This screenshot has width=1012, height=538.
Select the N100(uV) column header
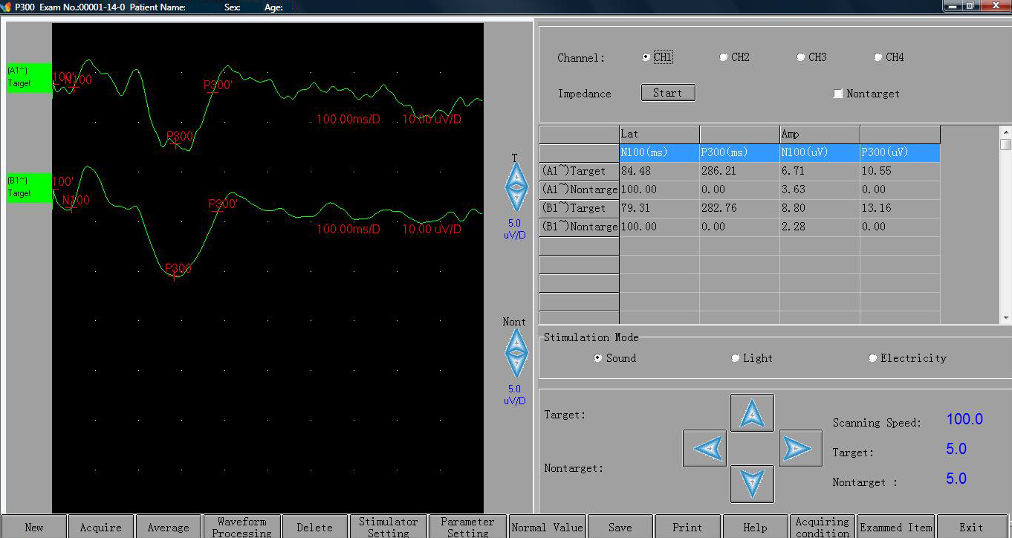coord(820,152)
